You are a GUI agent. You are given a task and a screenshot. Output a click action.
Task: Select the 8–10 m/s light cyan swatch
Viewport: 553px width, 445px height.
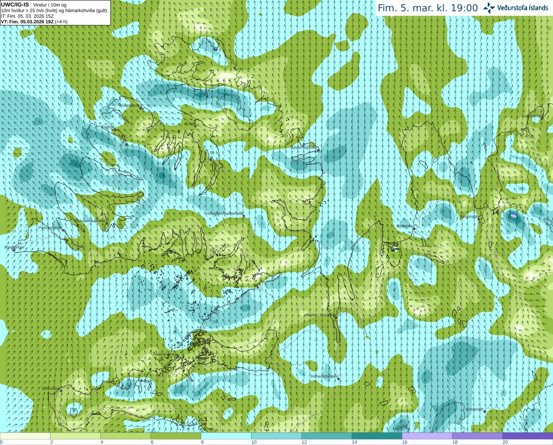pos(226,436)
